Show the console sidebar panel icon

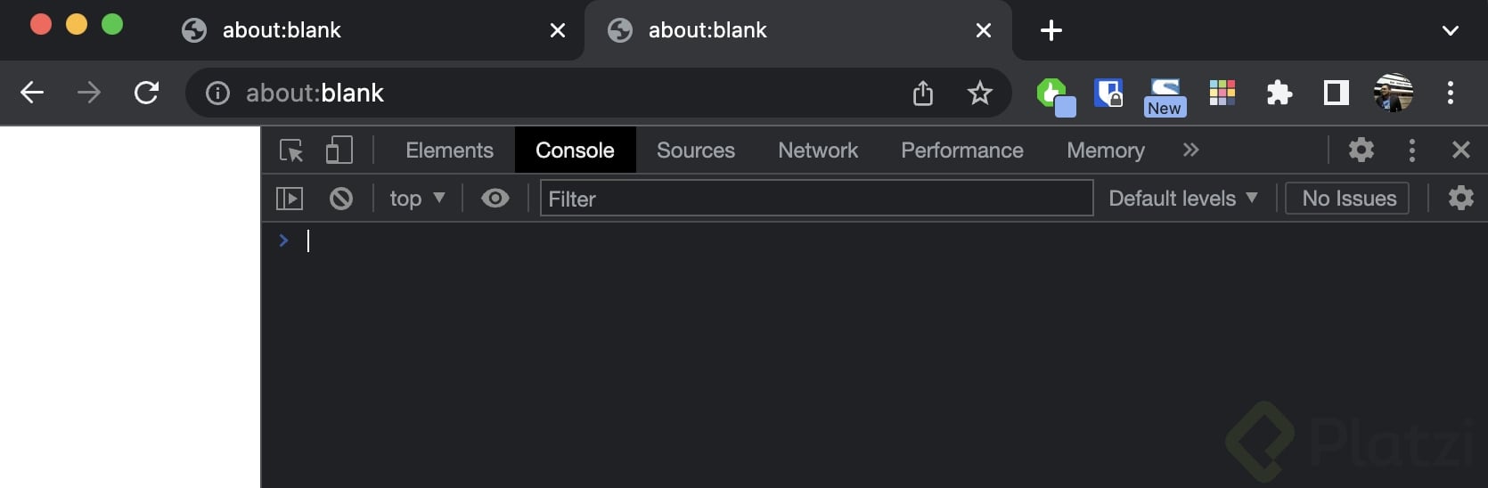point(290,199)
